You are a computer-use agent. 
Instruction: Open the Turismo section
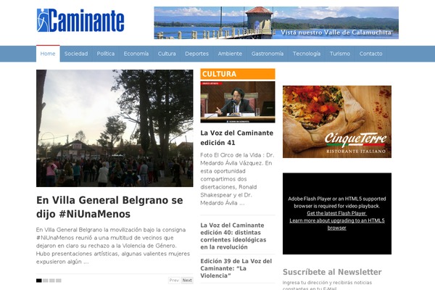tap(340, 54)
